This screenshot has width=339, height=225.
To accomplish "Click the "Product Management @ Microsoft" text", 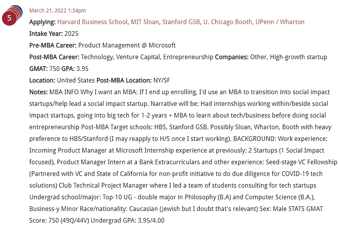I will [x=127, y=45].
